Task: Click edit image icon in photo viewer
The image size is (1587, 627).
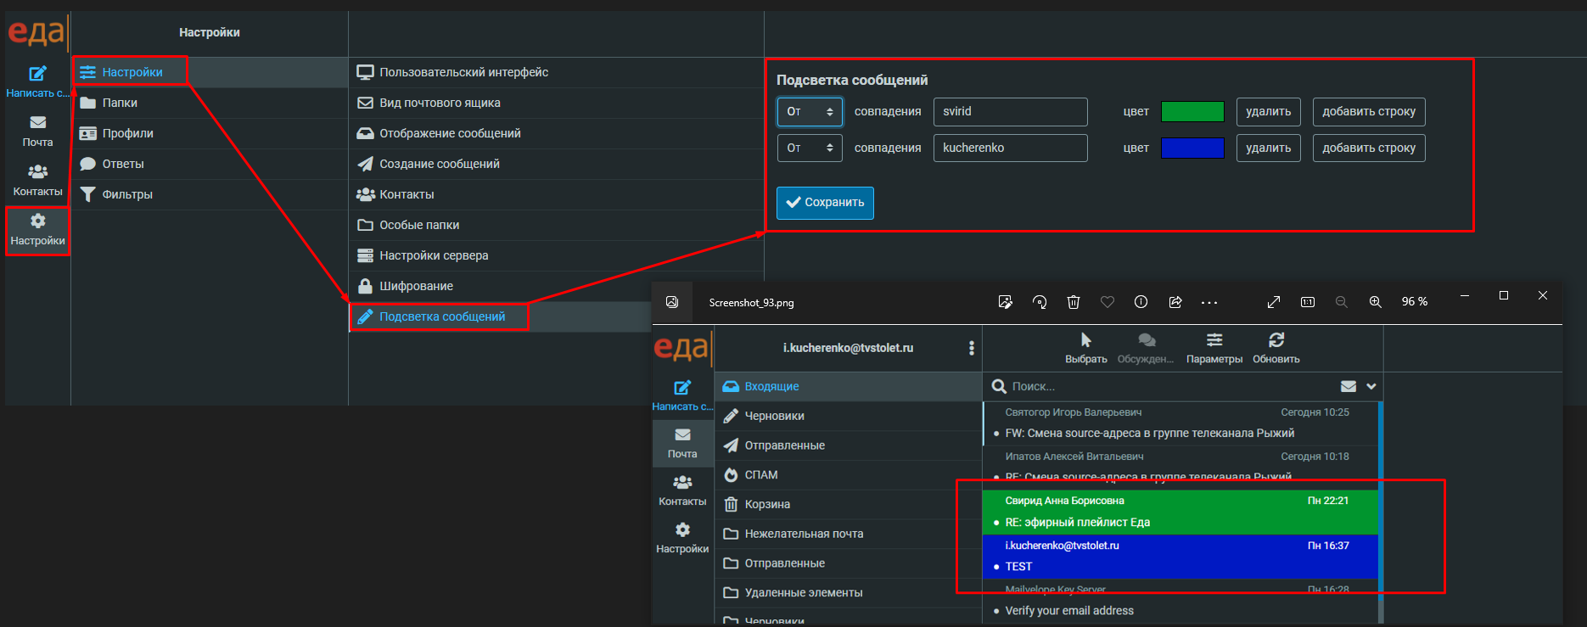Action: (x=1006, y=302)
